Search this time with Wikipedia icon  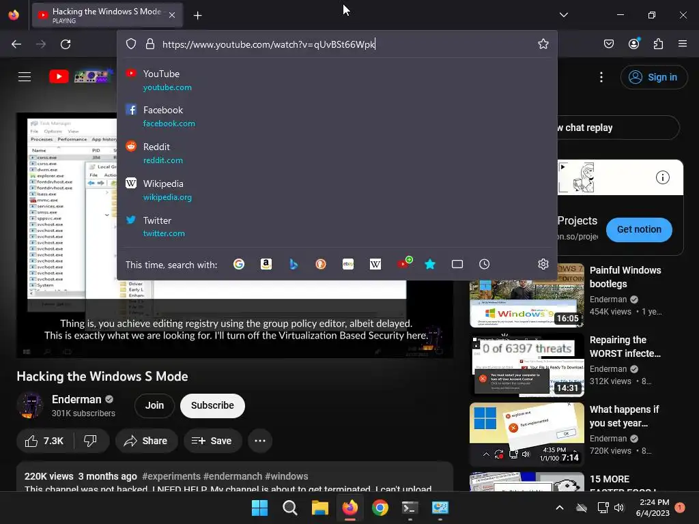pyautogui.click(x=375, y=264)
